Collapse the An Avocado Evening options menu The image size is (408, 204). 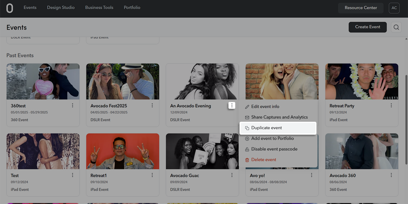pyautogui.click(x=232, y=106)
